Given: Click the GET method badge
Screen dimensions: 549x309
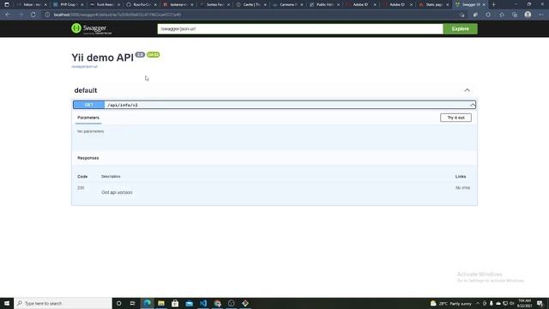Looking at the screenshot, I should coord(89,105).
